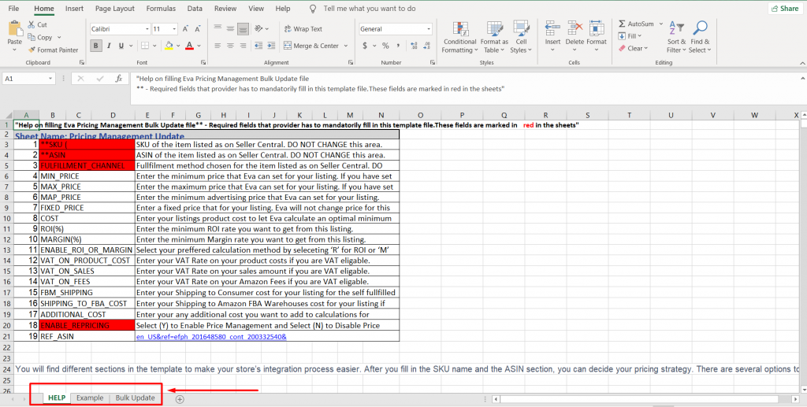Decrease font size with smaller A icon
This screenshot has width=807, height=407.
198,29
